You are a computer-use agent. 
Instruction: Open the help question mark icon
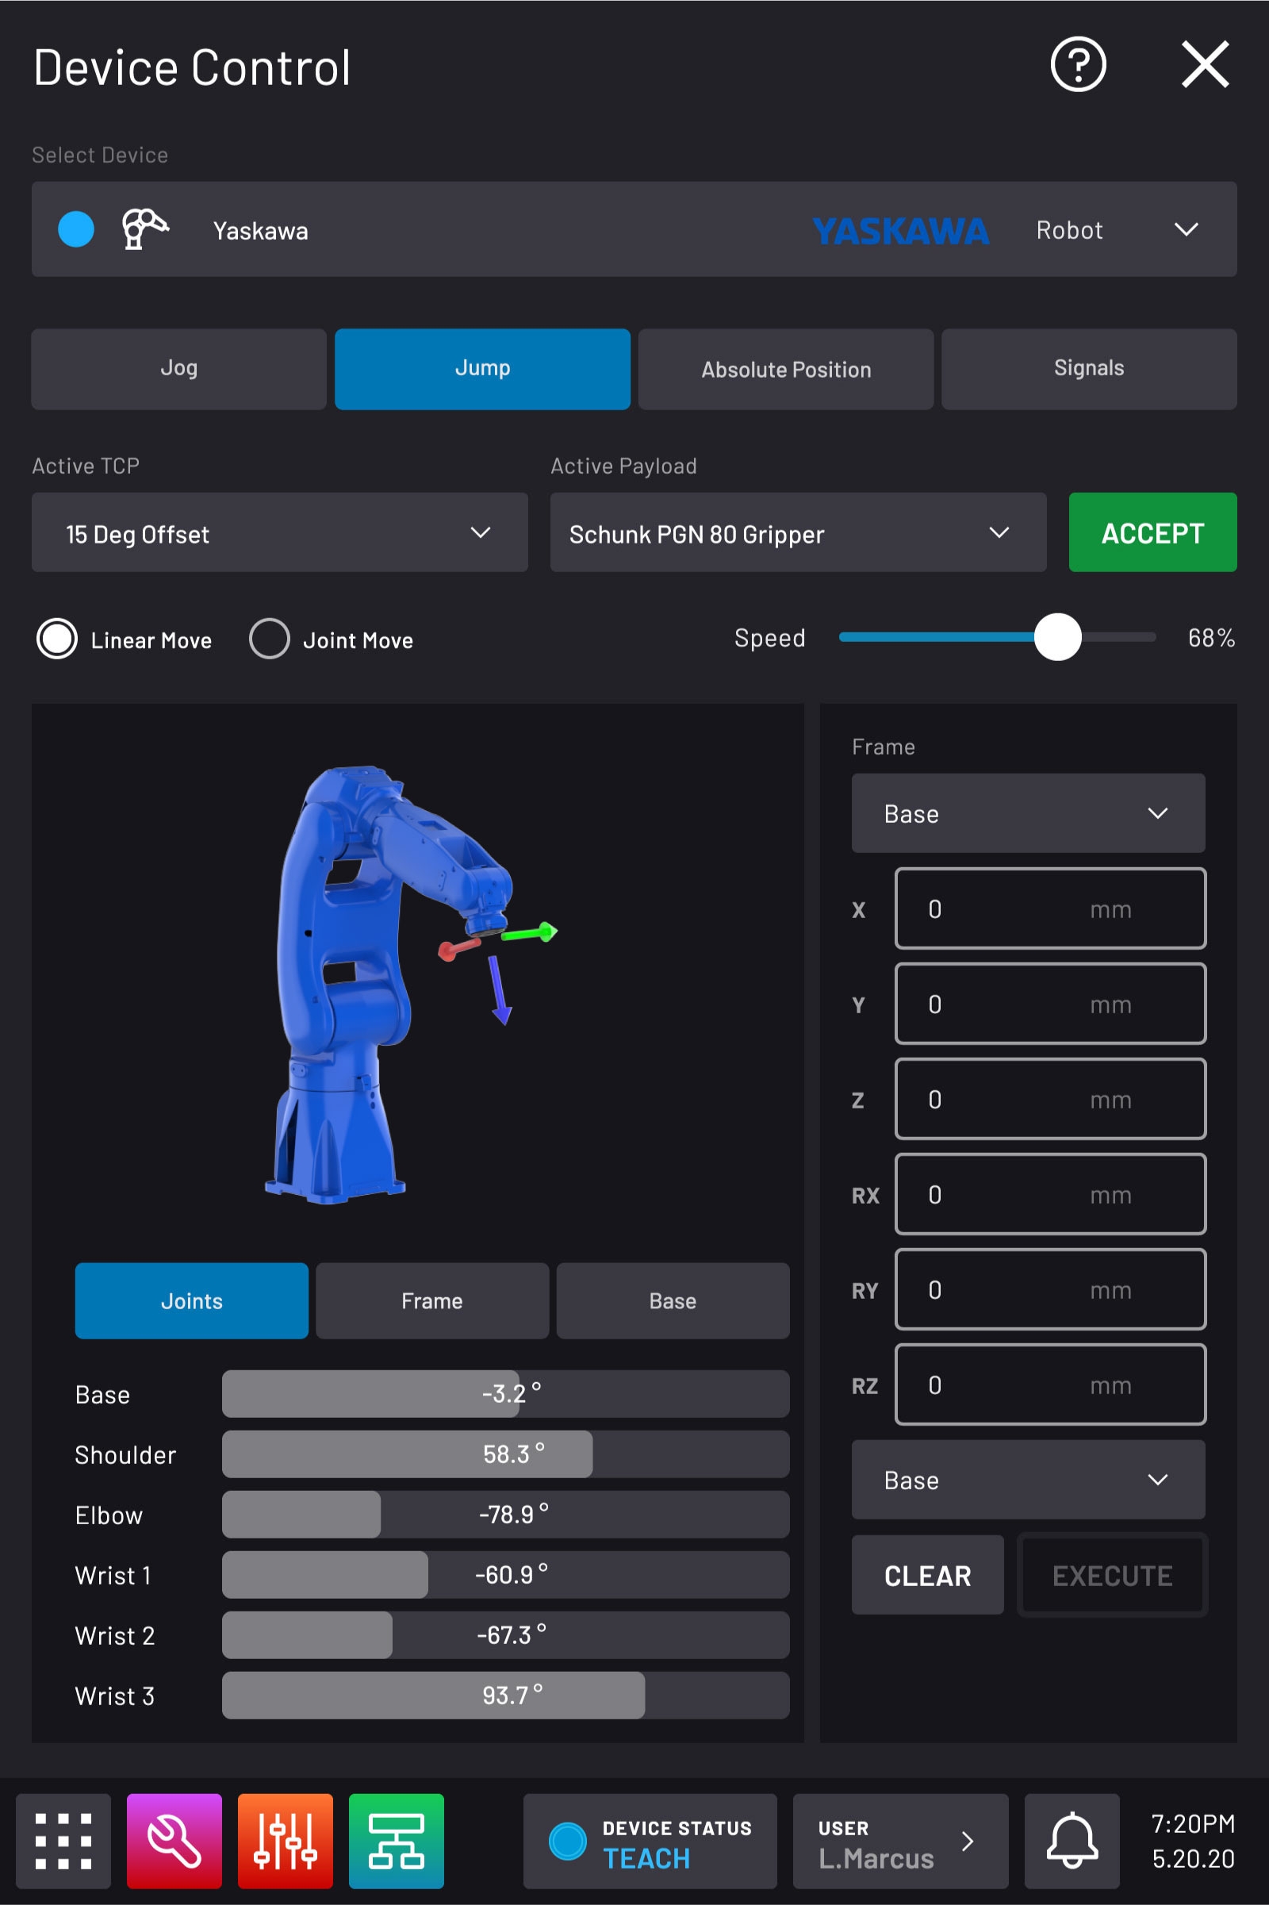[x=1078, y=65]
